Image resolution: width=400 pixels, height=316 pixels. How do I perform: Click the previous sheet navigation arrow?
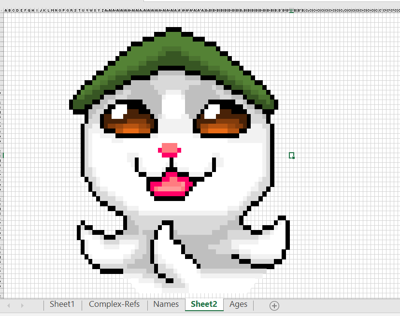tap(8, 305)
